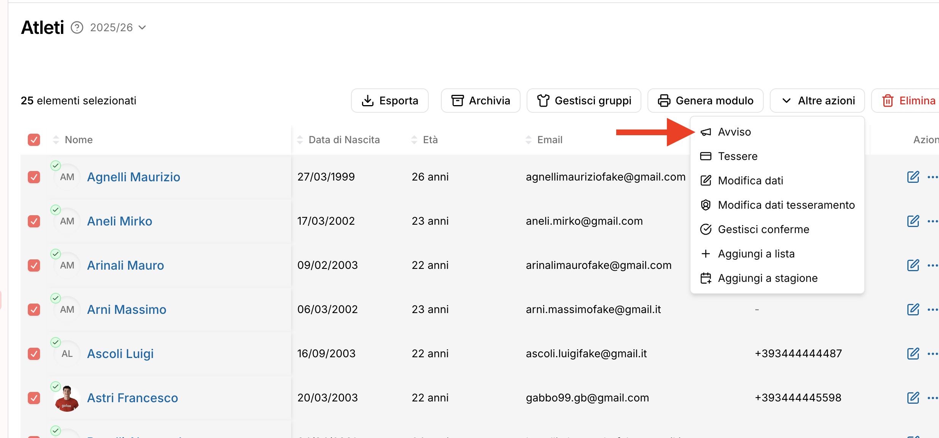
Task: Open the 2025/26 season dropdown
Action: pos(118,27)
